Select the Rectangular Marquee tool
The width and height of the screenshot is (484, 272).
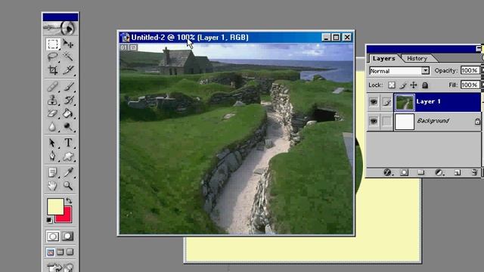pyautogui.click(x=53, y=44)
